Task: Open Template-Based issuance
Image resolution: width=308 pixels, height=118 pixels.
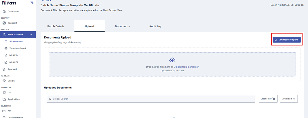Action: pos(18,48)
